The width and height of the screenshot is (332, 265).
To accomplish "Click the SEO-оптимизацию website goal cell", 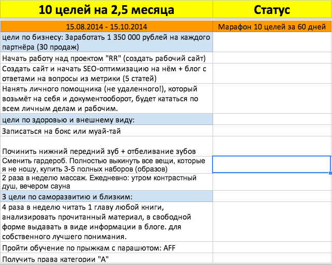I will (x=107, y=73).
